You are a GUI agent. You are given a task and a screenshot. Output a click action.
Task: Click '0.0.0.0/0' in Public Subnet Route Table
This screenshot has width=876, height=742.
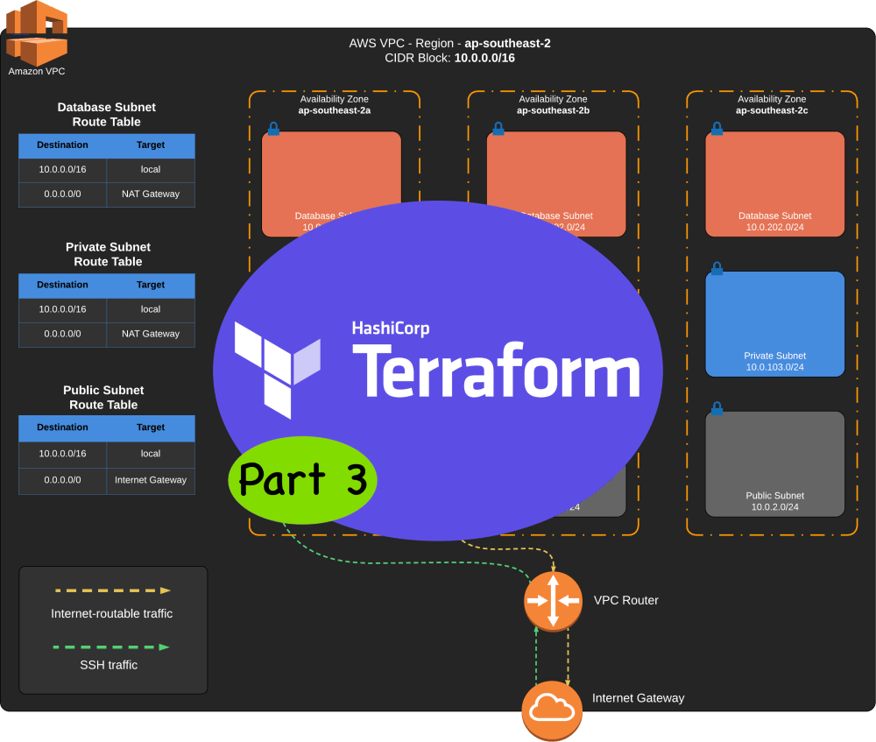(x=62, y=480)
